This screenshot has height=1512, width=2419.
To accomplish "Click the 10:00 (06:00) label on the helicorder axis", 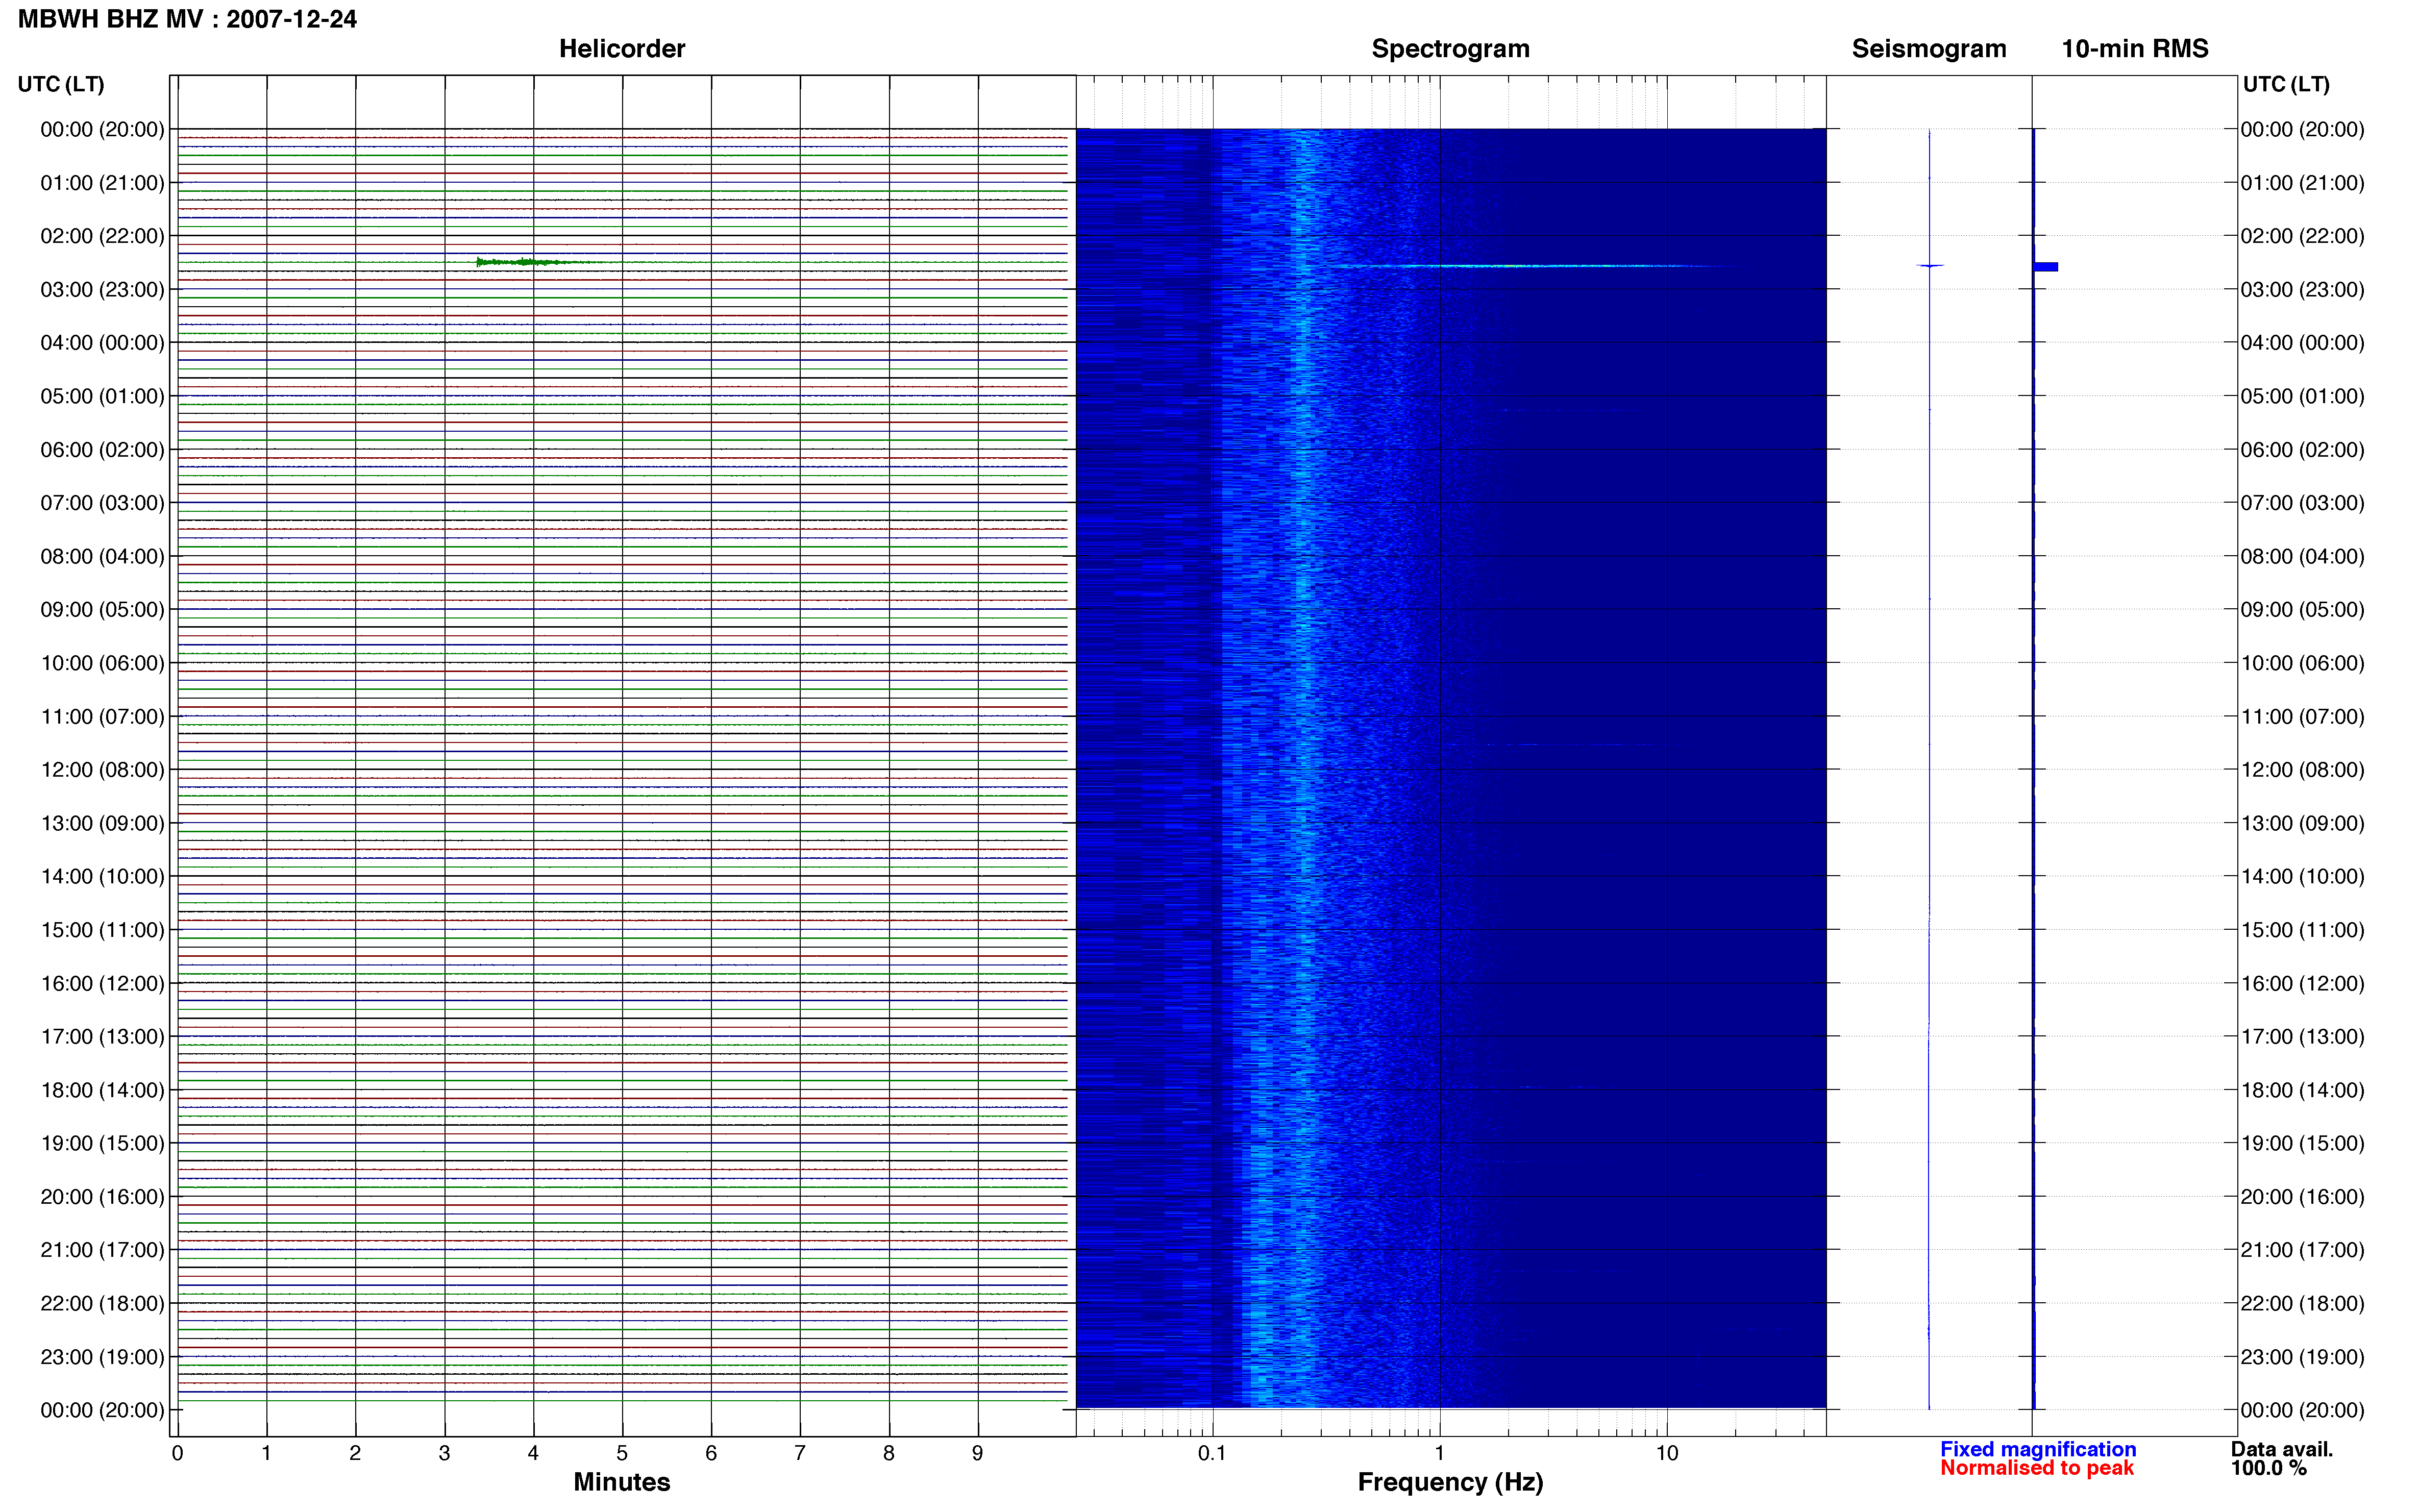I will coord(102,663).
